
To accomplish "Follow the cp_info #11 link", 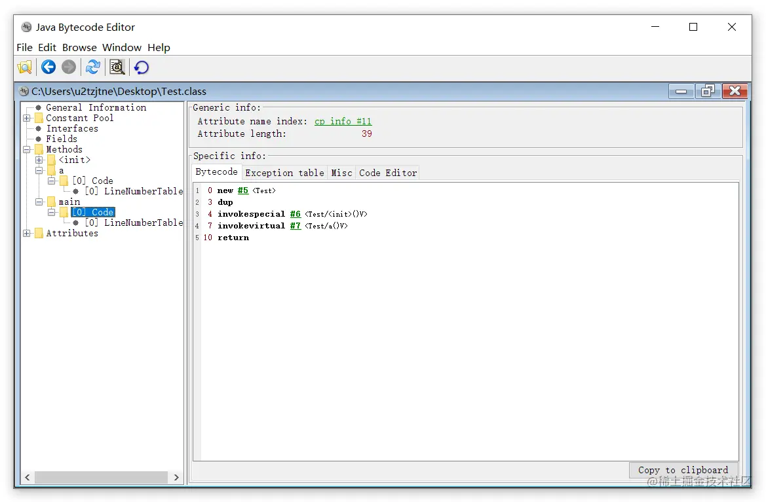I will 343,122.
